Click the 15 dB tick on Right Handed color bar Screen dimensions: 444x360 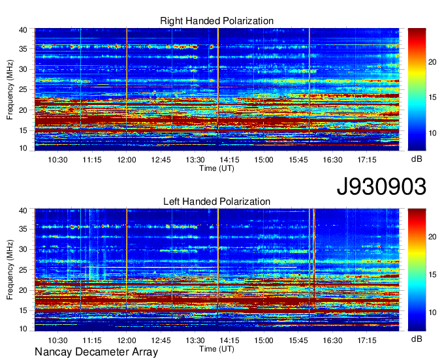432,98
